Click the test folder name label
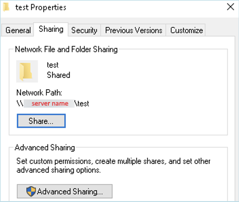This screenshot has height=202, width=239. click(x=53, y=65)
